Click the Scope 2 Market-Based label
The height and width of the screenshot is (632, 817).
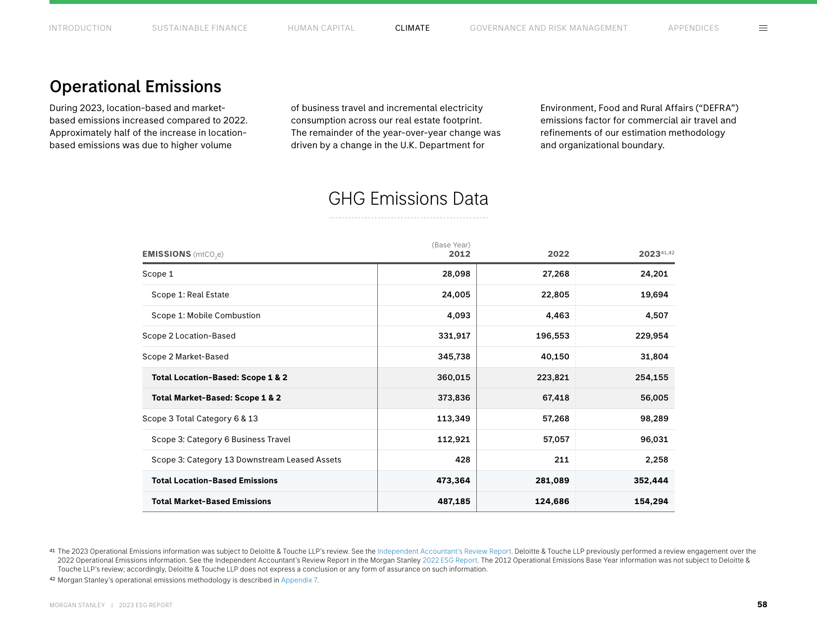pos(186,357)
